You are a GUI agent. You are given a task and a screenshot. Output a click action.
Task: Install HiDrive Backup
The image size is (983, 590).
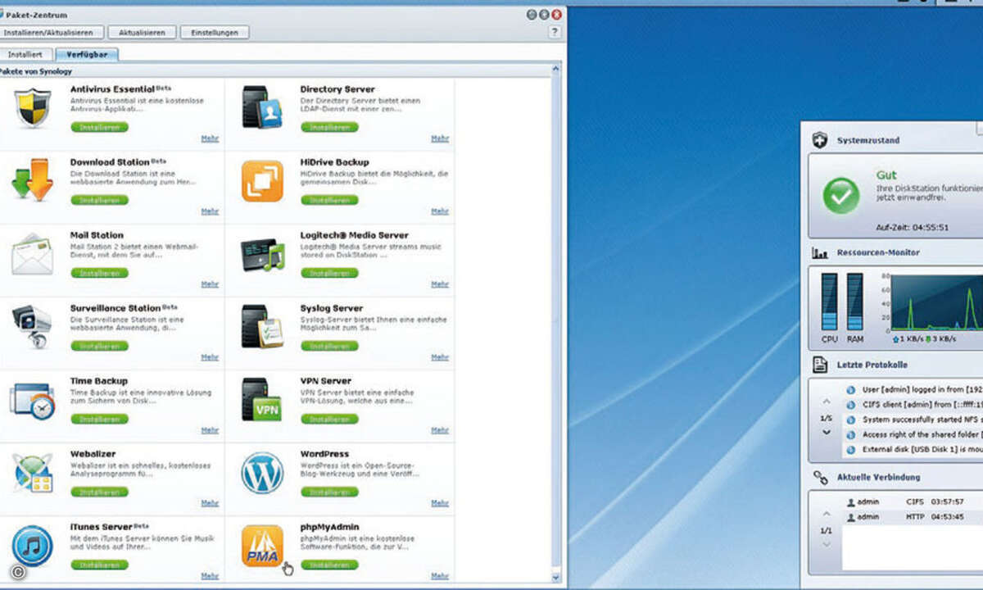[x=329, y=200]
